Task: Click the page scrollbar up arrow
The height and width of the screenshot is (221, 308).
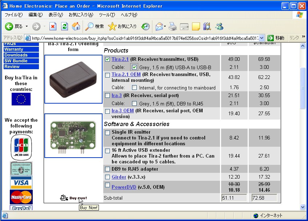Action: click(303, 46)
